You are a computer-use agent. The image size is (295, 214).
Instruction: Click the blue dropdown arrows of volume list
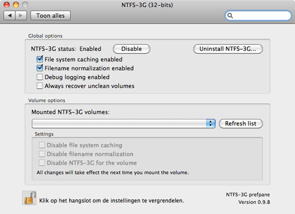pyautogui.click(x=211, y=124)
